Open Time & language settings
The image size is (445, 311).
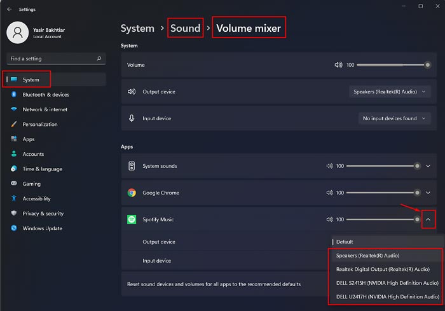(56, 169)
